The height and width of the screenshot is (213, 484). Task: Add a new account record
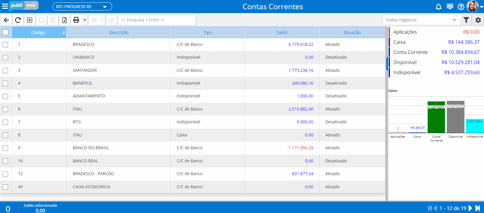pos(30,20)
